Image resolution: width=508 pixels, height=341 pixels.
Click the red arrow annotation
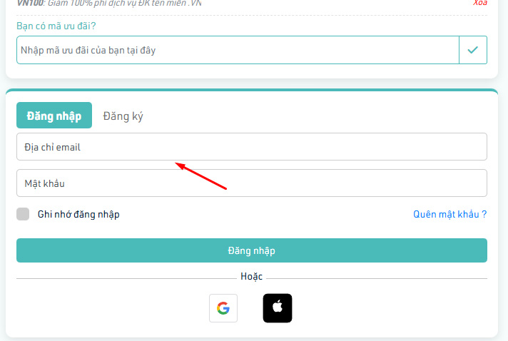pos(202,177)
